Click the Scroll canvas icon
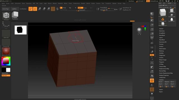179x100 pixels. 152,21
